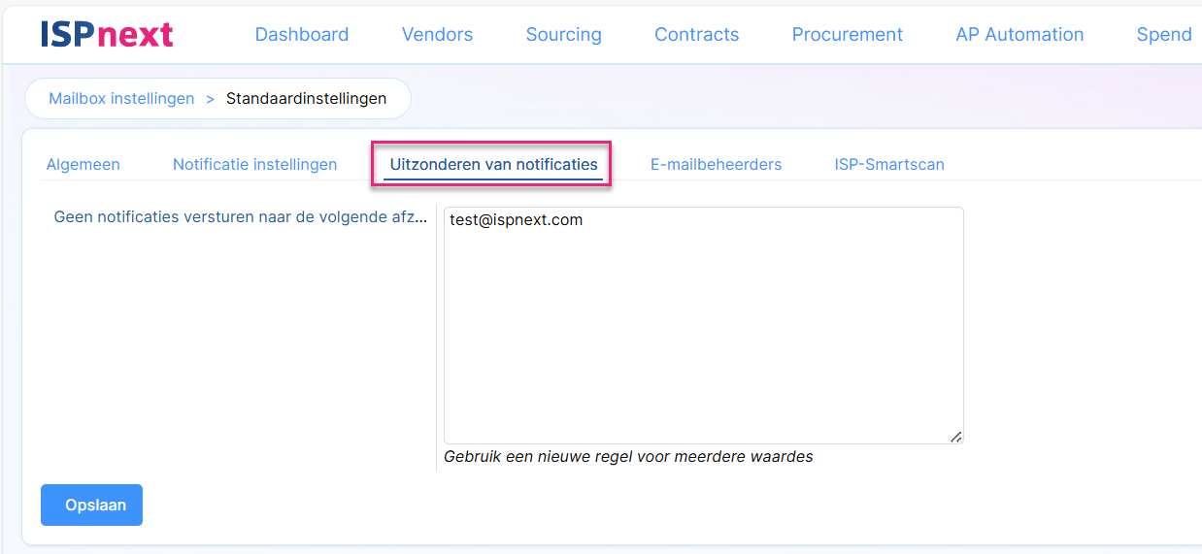The width and height of the screenshot is (1202, 554).
Task: Switch to the Algemeen tab
Action: click(83, 164)
